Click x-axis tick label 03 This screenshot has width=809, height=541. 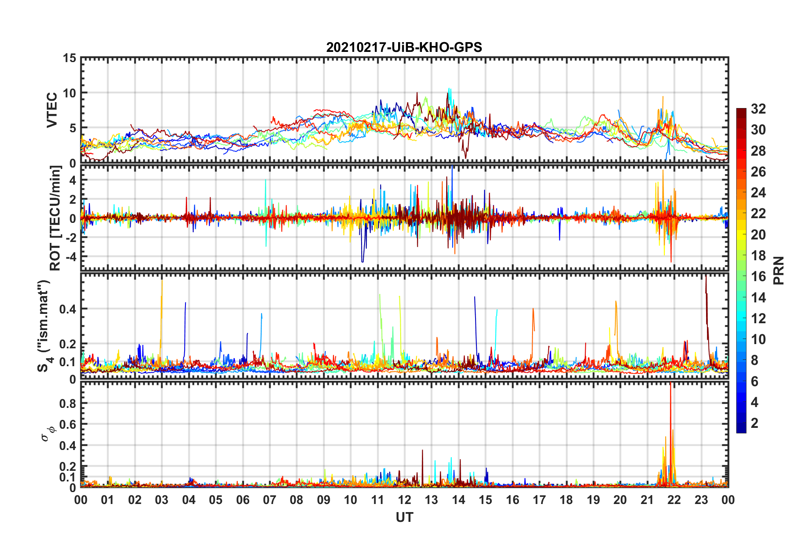[162, 500]
